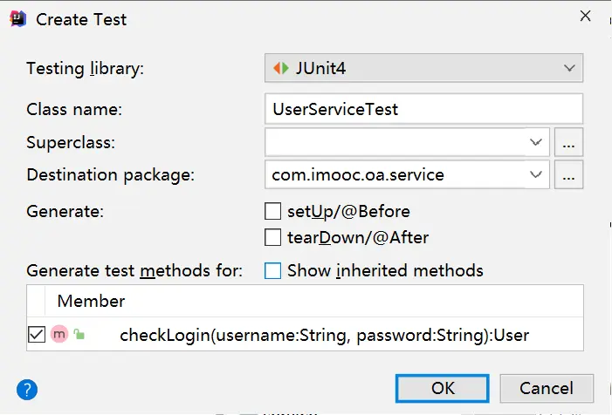
Task: Open the Testing library JUnit4 dropdown
Action: tap(423, 68)
